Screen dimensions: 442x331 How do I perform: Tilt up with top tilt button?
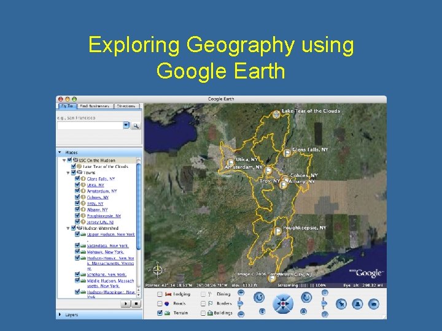tap(325, 293)
